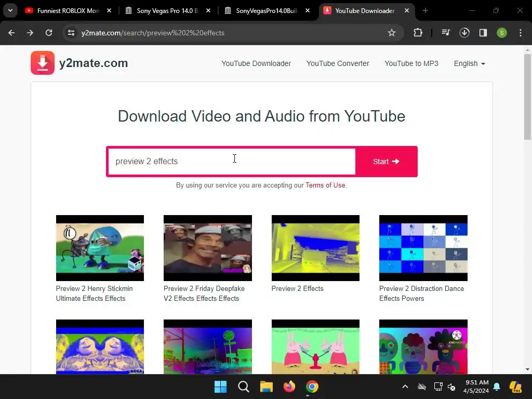Expand the English language dropdown

(469, 63)
